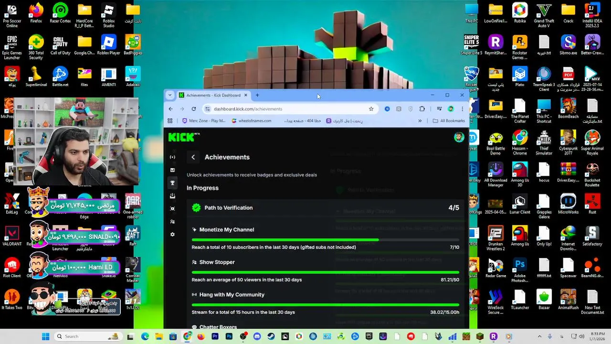Viewport: 611px width, 344px height.
Task: Open Superliminal desktop icon
Action: (x=36, y=77)
